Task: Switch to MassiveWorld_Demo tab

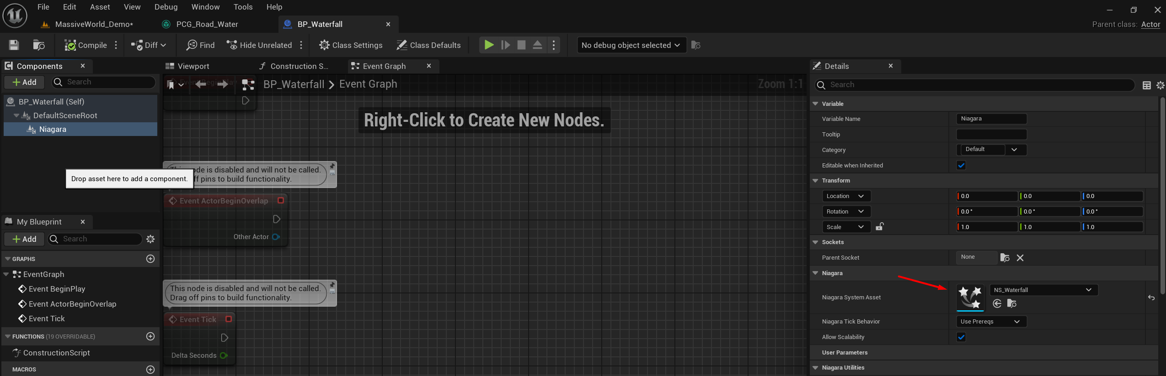Action: point(94,24)
